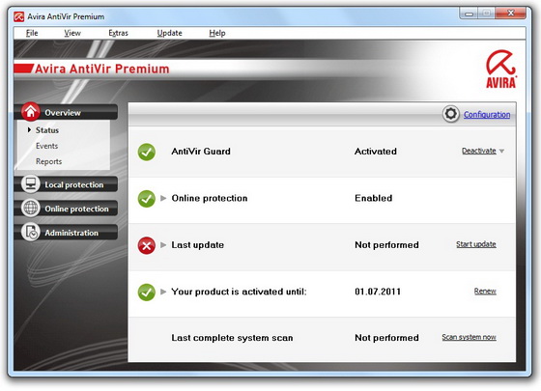This screenshot has width=541, height=391.
Task: Select Events in the sidebar
Action: [x=47, y=146]
